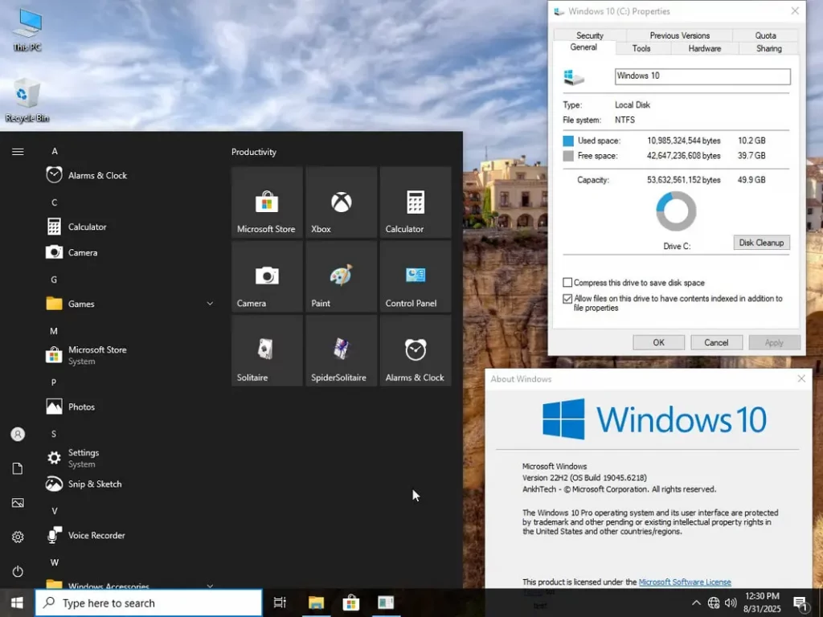Open the Microsoft Software License link
823x617 pixels.
pos(685,582)
